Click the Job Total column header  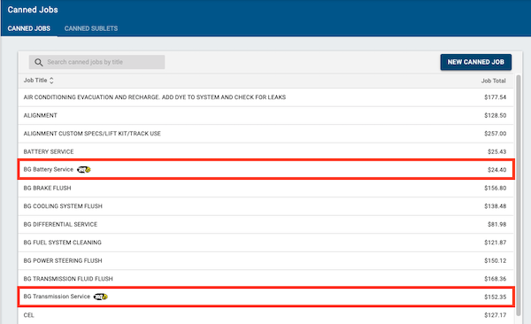(x=494, y=81)
